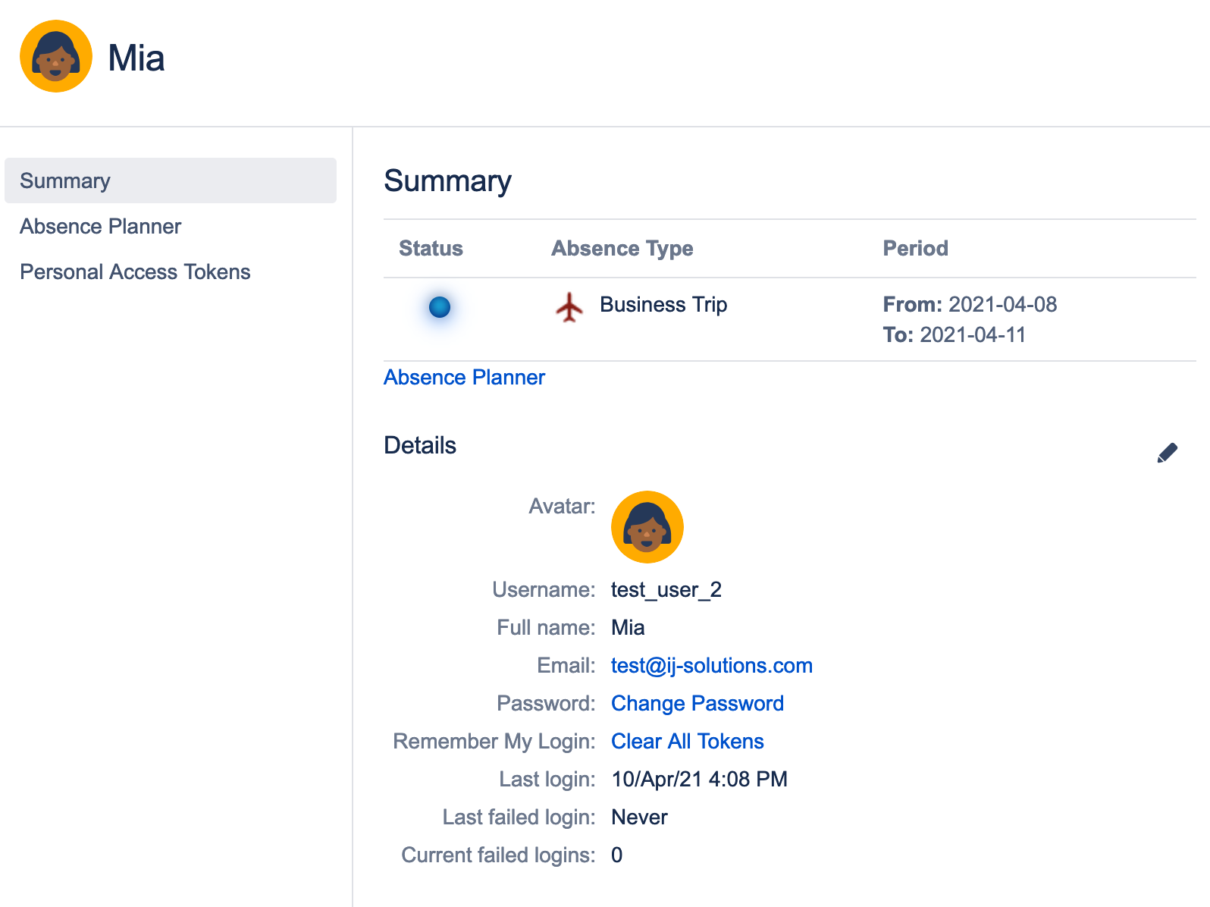The image size is (1210, 907).
Task: Click the Period column header
Action: pos(915,248)
